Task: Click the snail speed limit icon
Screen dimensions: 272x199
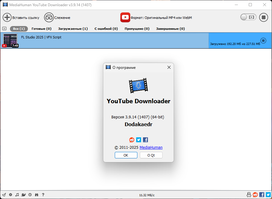Action: pyautogui.click(x=24, y=195)
